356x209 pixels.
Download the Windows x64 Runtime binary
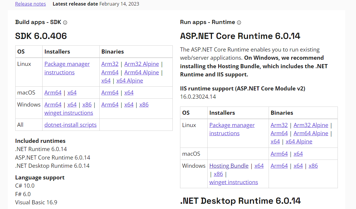click(298, 166)
